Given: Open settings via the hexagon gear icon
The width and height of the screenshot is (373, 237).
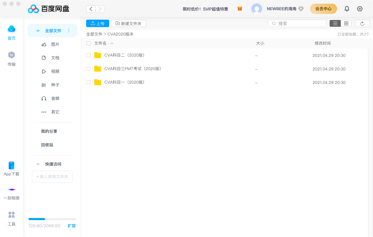Looking at the screenshot, I should tap(360, 9).
